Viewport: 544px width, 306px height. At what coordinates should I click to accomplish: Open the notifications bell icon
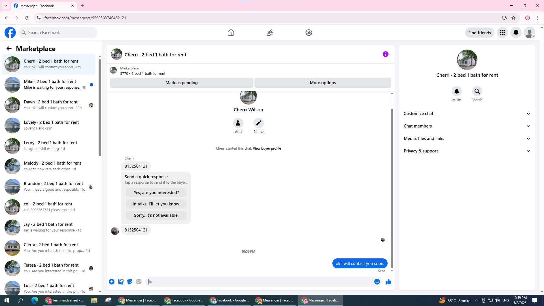click(x=516, y=33)
